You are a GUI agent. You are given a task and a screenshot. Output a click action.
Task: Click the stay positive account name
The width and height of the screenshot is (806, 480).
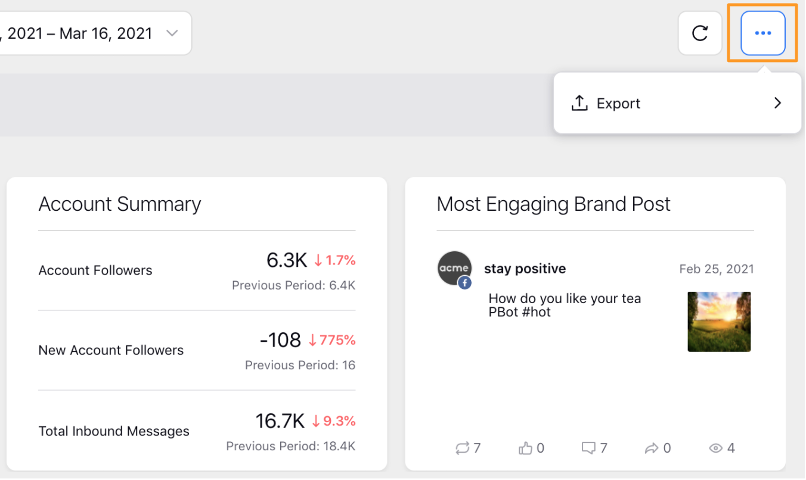pyautogui.click(x=525, y=269)
